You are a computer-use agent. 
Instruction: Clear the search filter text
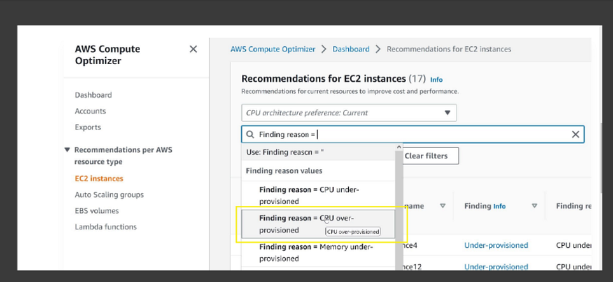[575, 134]
